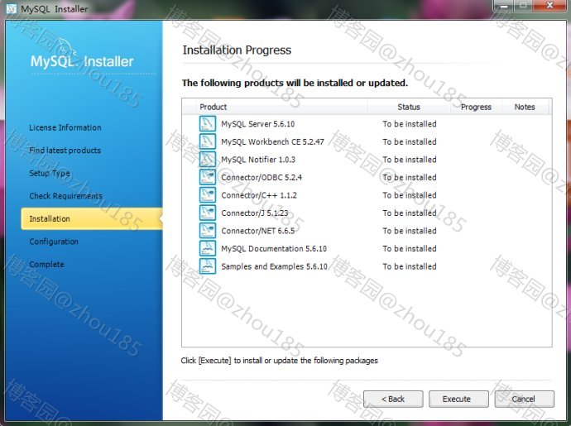The width and height of the screenshot is (571, 426).
Task: Open the Find latest products step
Action: coord(65,151)
